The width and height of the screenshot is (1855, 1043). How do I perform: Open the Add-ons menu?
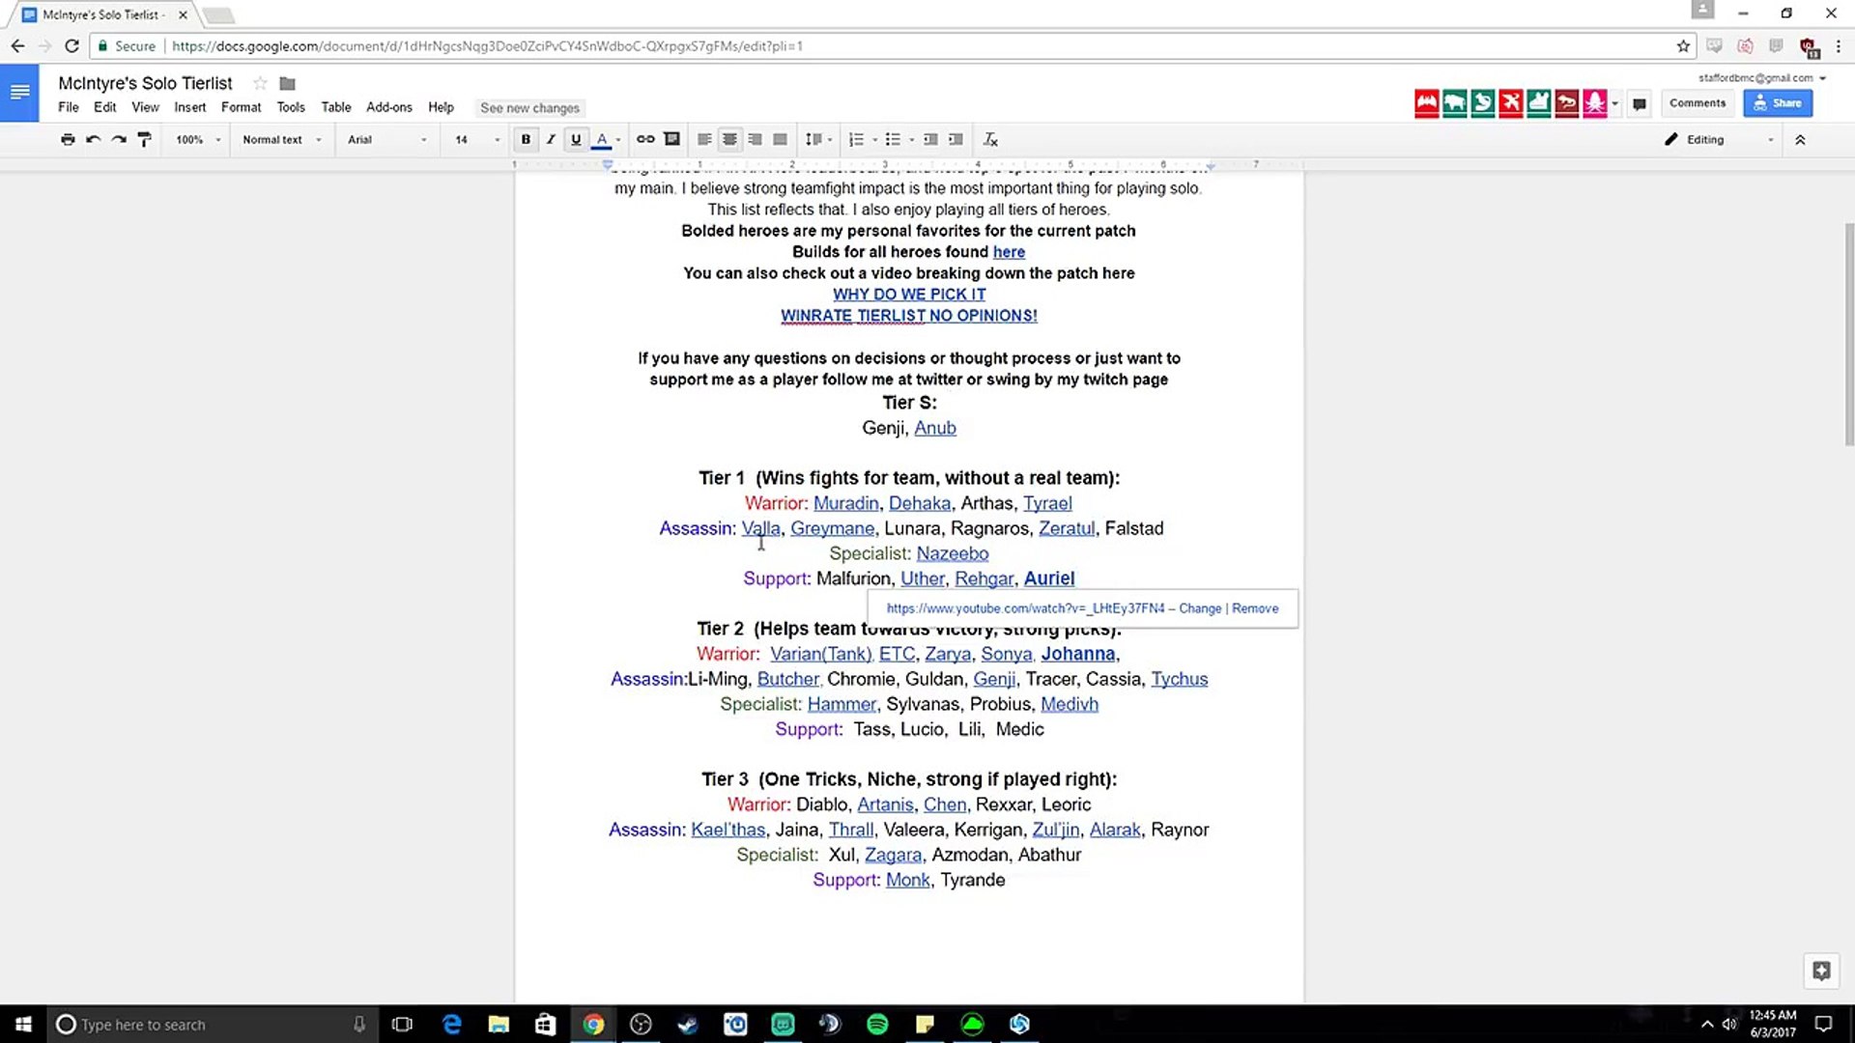coord(388,107)
